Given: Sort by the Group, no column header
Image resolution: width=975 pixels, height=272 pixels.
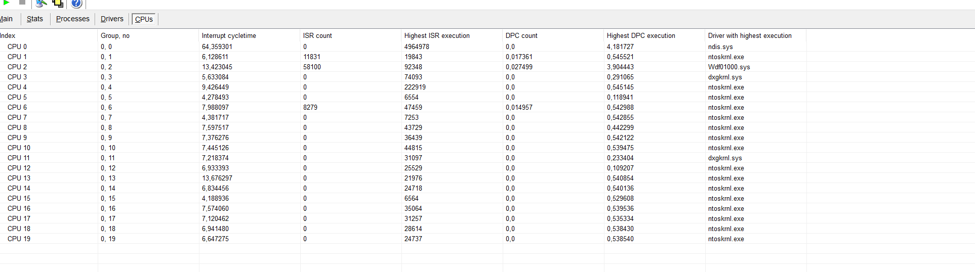Looking at the screenshot, I should click(148, 35).
